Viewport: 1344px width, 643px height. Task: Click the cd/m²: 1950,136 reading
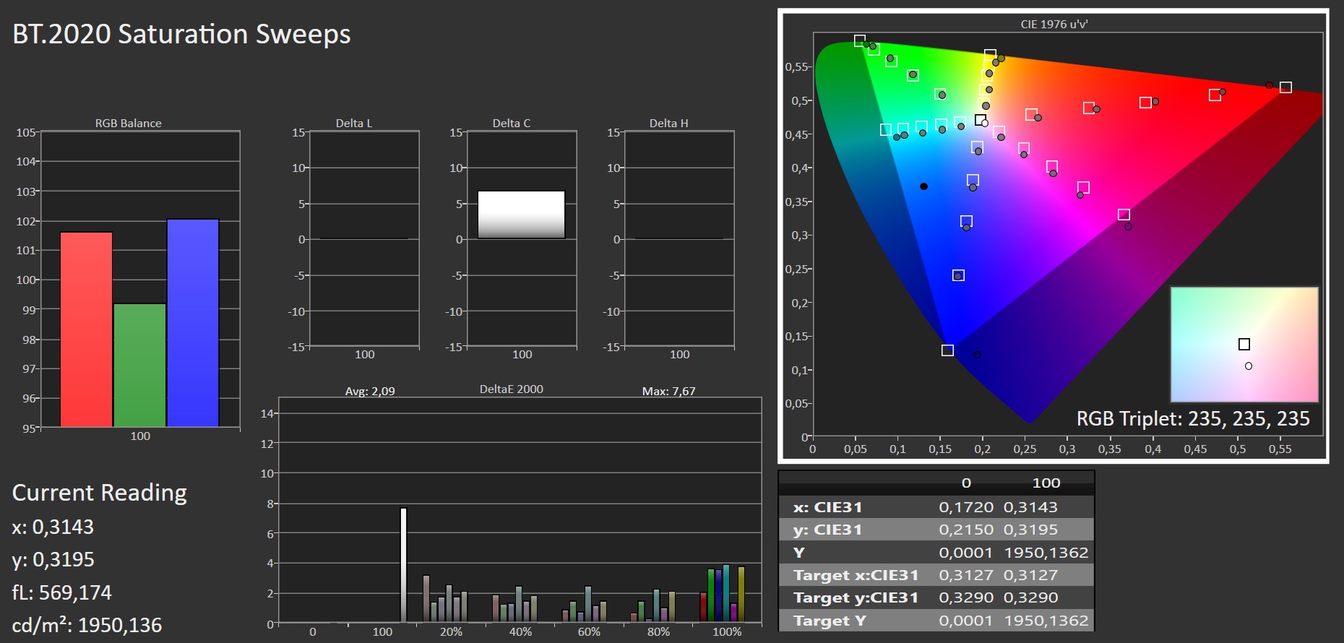pyautogui.click(x=87, y=625)
